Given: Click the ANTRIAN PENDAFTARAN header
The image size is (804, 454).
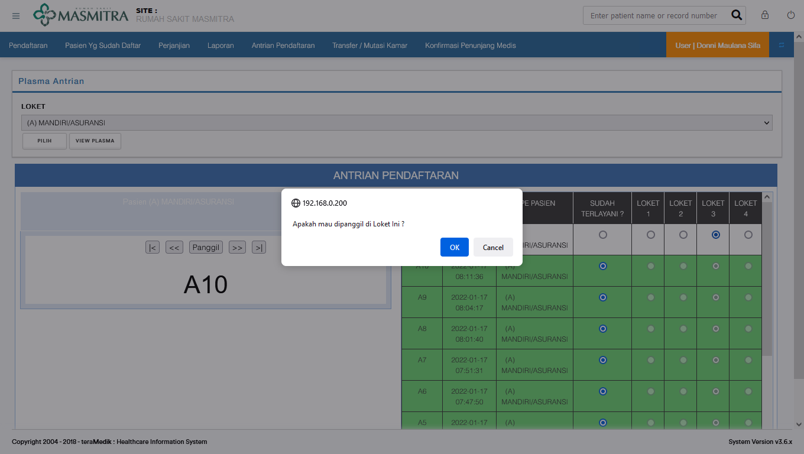Looking at the screenshot, I should tap(396, 176).
